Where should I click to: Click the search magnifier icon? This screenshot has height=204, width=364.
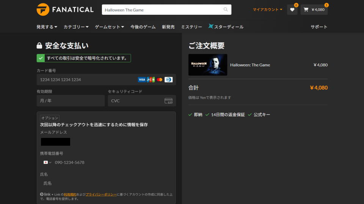click(226, 9)
